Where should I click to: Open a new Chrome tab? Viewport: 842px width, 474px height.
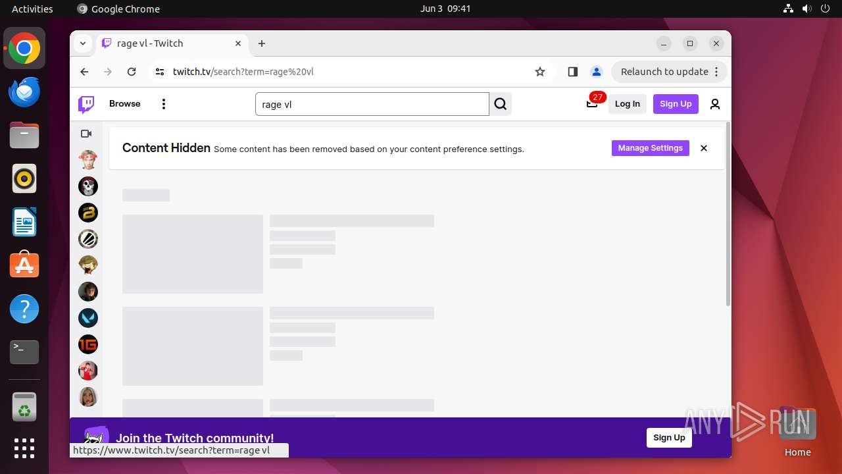coord(262,43)
